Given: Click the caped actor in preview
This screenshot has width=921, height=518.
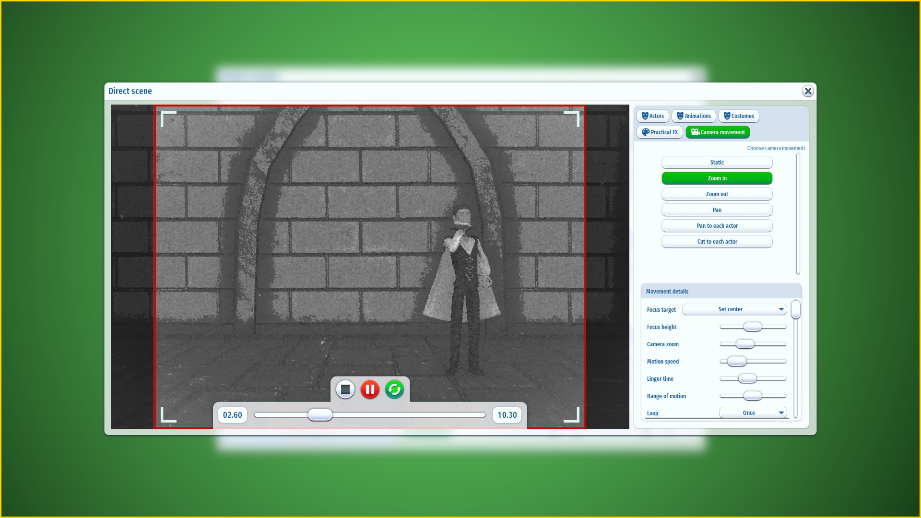Looking at the screenshot, I should coord(463,290).
